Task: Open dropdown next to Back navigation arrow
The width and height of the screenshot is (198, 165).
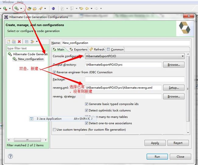Action: click(x=91, y=9)
